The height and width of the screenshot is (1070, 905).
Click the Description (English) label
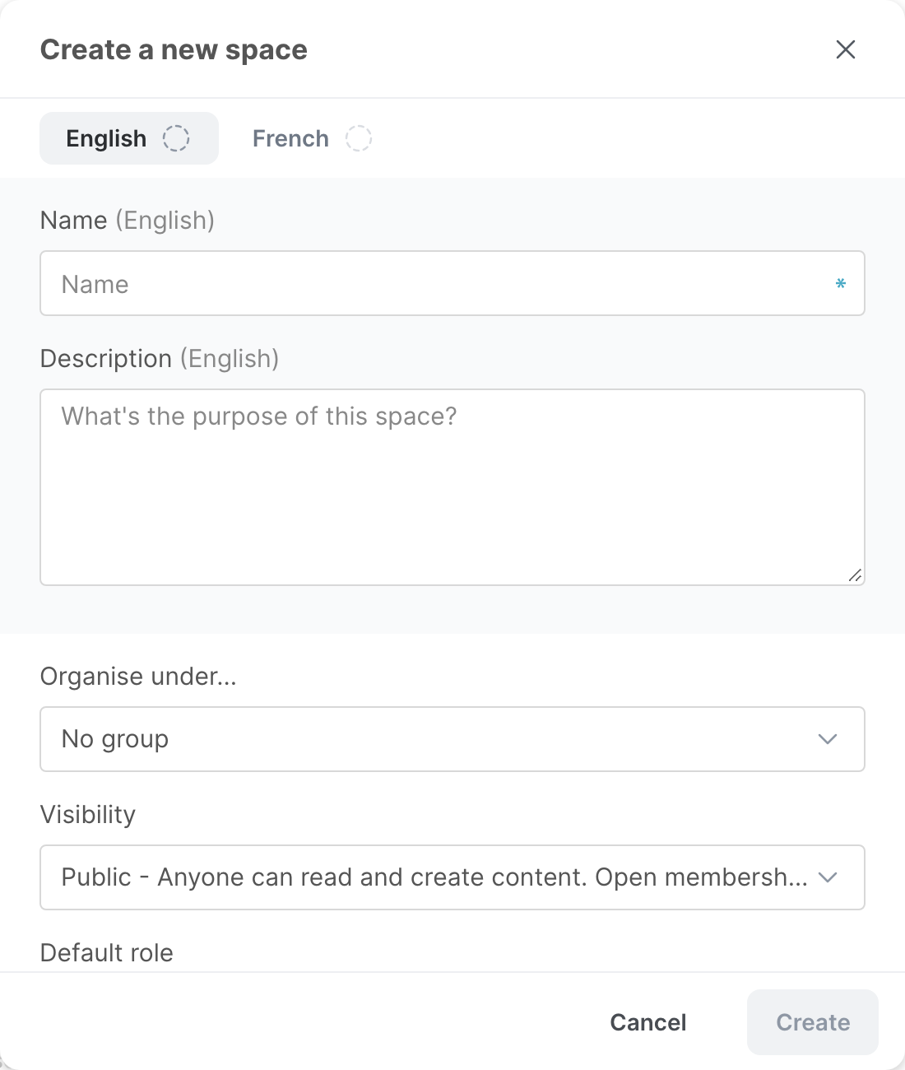160,359
